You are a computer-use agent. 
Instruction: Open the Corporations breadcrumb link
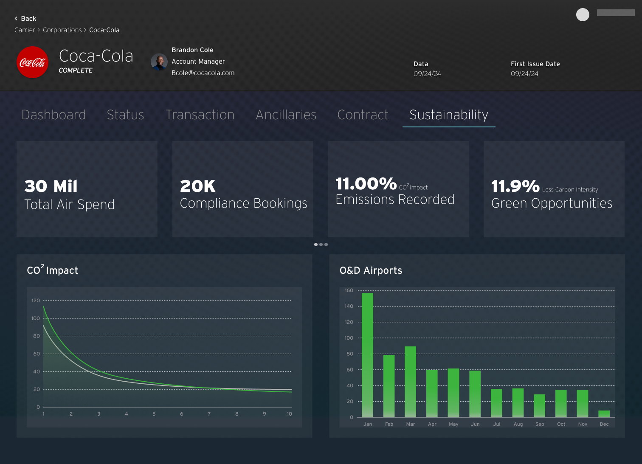tap(62, 30)
